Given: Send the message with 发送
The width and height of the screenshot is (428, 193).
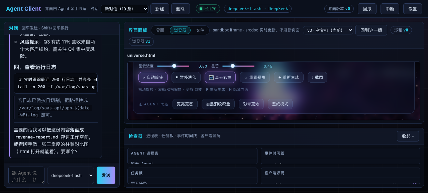Looking at the screenshot, I should tap(106, 175).
